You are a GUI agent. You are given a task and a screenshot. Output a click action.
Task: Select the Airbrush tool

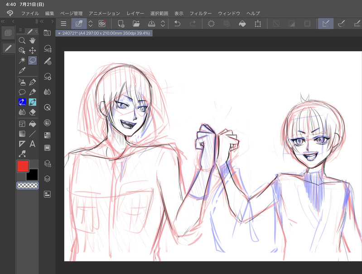(22, 82)
